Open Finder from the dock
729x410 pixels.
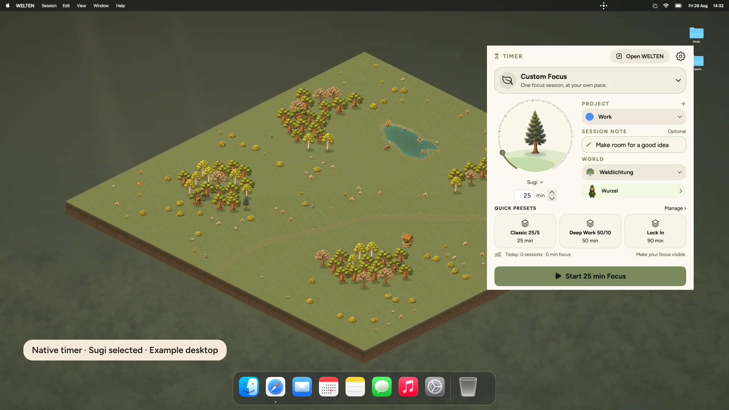pyautogui.click(x=249, y=387)
